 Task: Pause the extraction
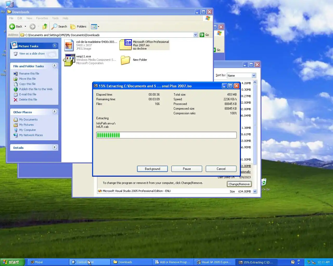point(187,169)
